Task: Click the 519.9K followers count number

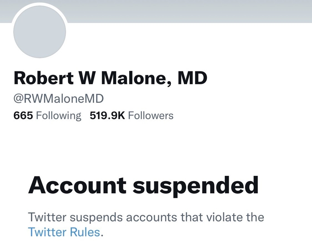Action: [x=107, y=115]
